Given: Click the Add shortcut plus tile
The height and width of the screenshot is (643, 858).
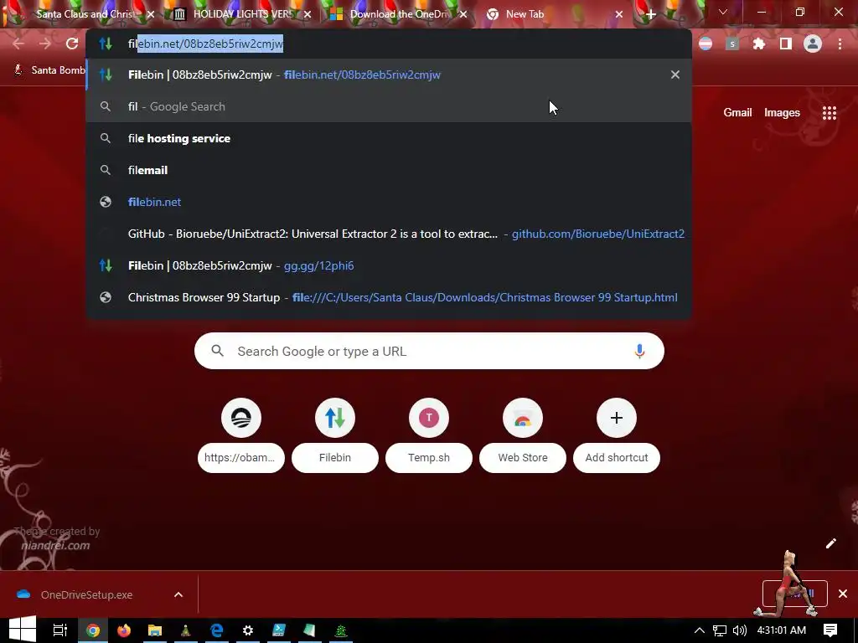Looking at the screenshot, I should tap(617, 435).
